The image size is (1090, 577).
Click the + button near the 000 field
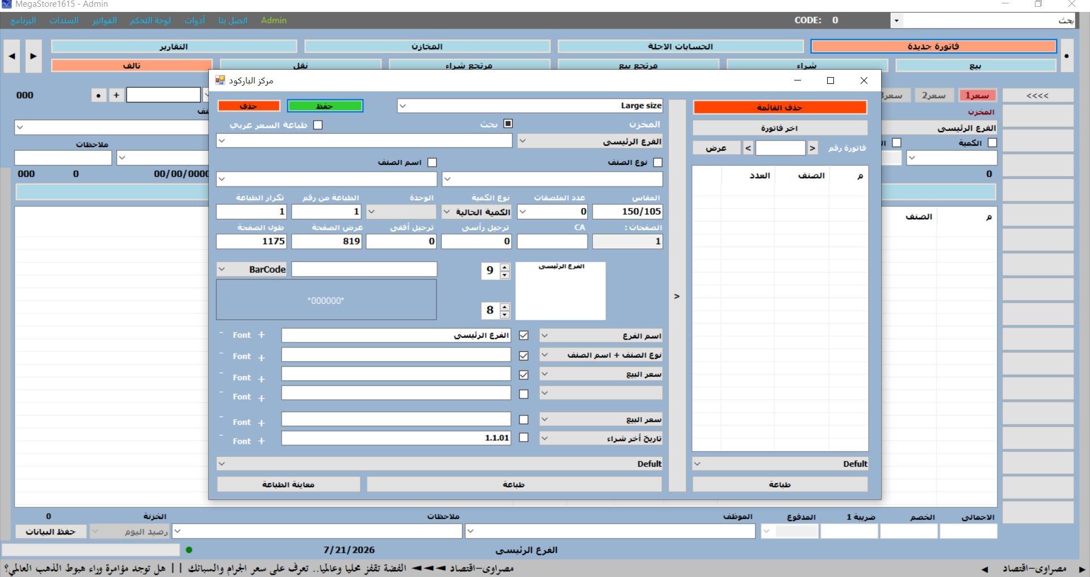pyautogui.click(x=116, y=95)
